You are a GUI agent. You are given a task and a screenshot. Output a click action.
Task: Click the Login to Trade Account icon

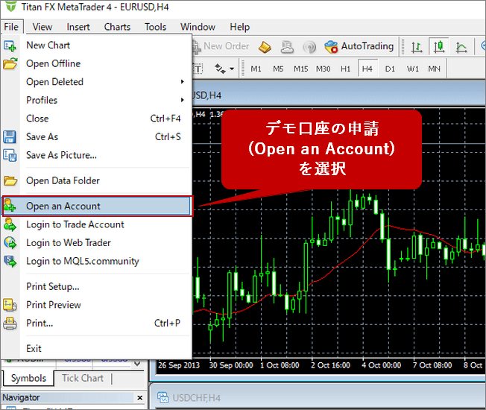[x=10, y=224]
